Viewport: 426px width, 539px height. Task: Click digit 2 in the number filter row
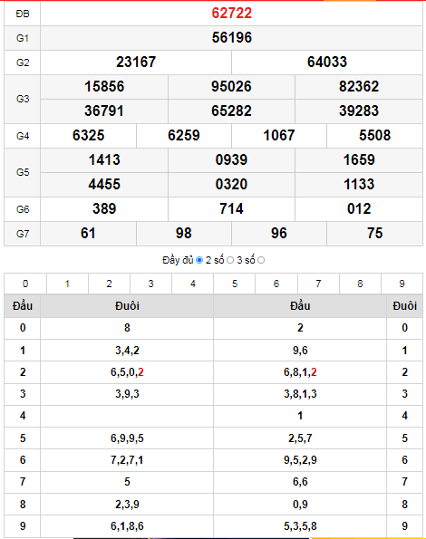(x=109, y=284)
